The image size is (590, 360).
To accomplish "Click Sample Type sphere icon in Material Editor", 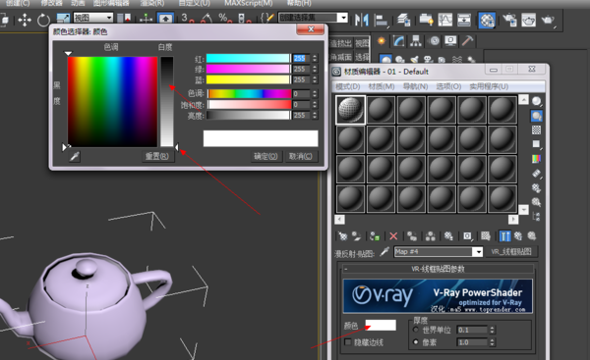I will pos(536,101).
